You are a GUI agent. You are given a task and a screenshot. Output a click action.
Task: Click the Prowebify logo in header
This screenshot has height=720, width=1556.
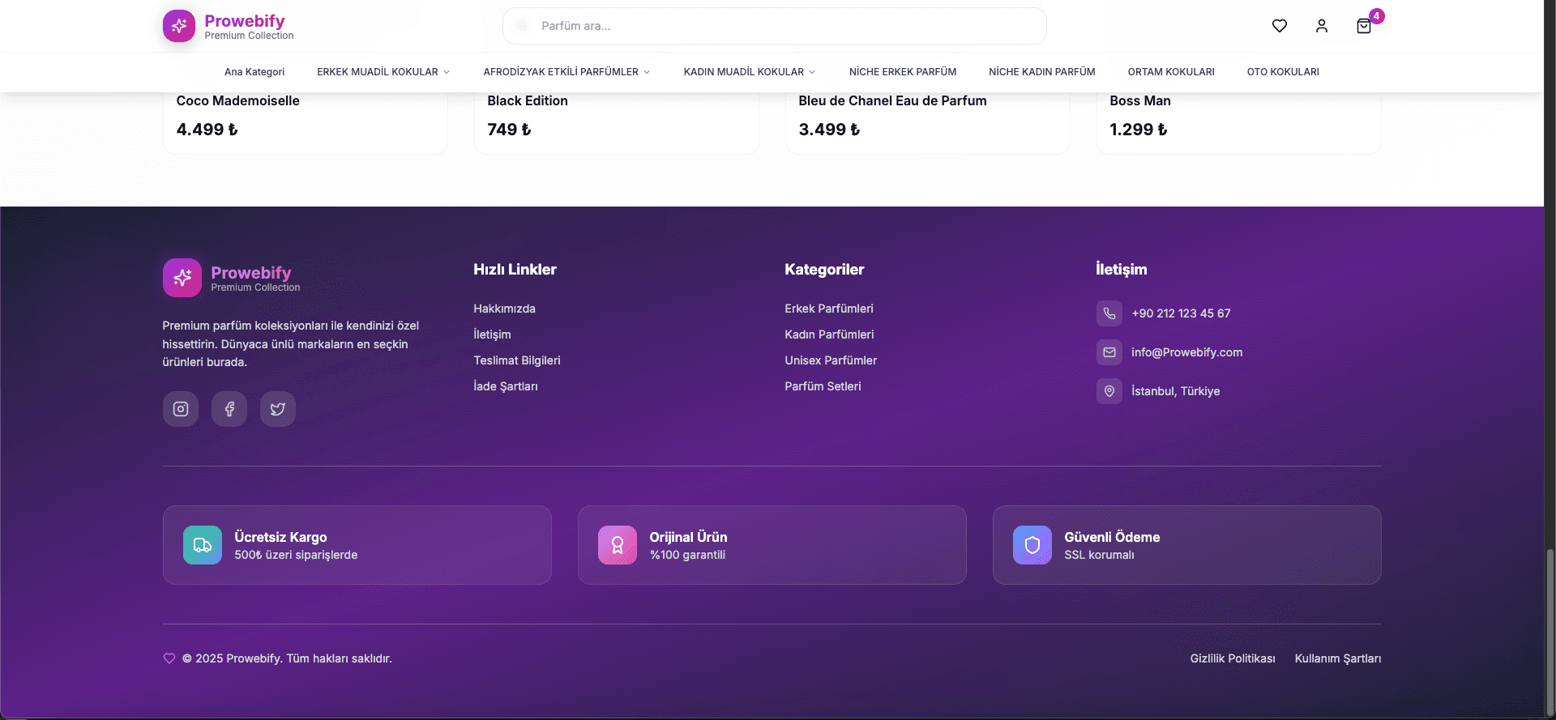tap(228, 26)
